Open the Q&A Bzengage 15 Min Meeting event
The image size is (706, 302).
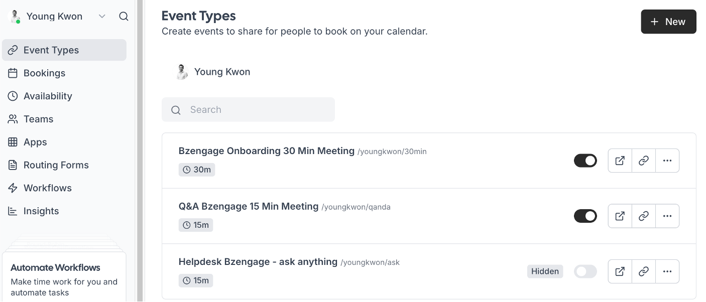coord(249,207)
